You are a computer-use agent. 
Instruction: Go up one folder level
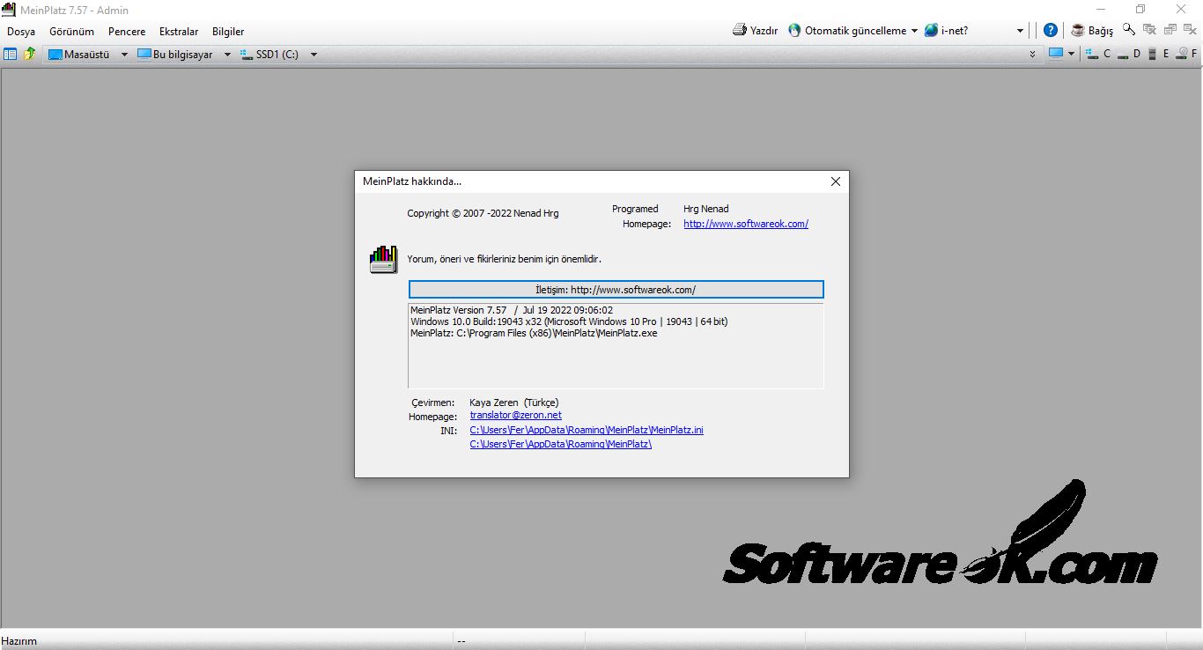click(30, 54)
